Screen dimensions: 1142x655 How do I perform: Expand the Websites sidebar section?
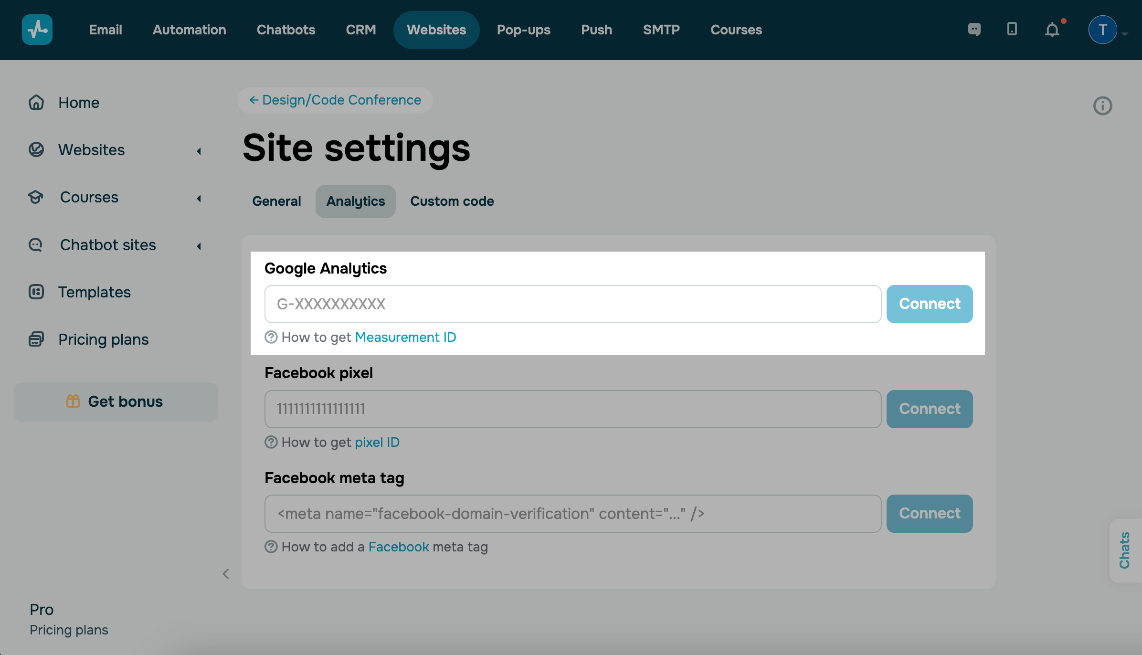point(199,151)
